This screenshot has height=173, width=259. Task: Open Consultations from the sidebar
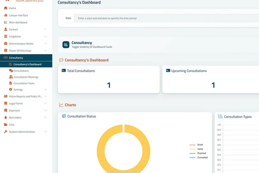coord(26,71)
